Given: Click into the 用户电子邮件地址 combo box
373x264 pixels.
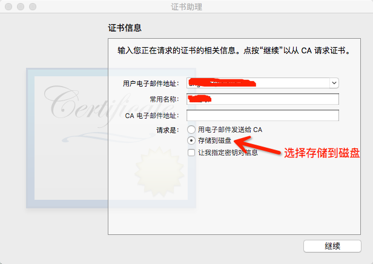Looking at the screenshot, I should coord(258,83).
